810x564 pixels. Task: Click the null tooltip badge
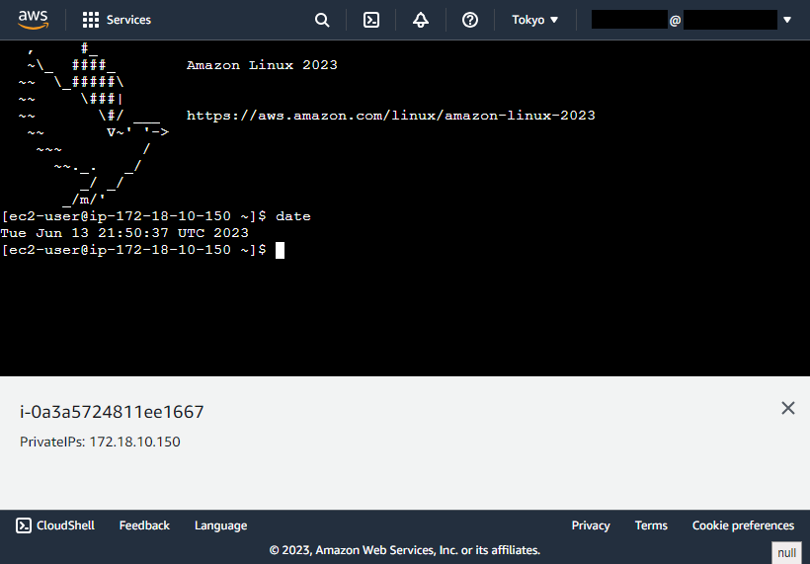click(x=786, y=552)
